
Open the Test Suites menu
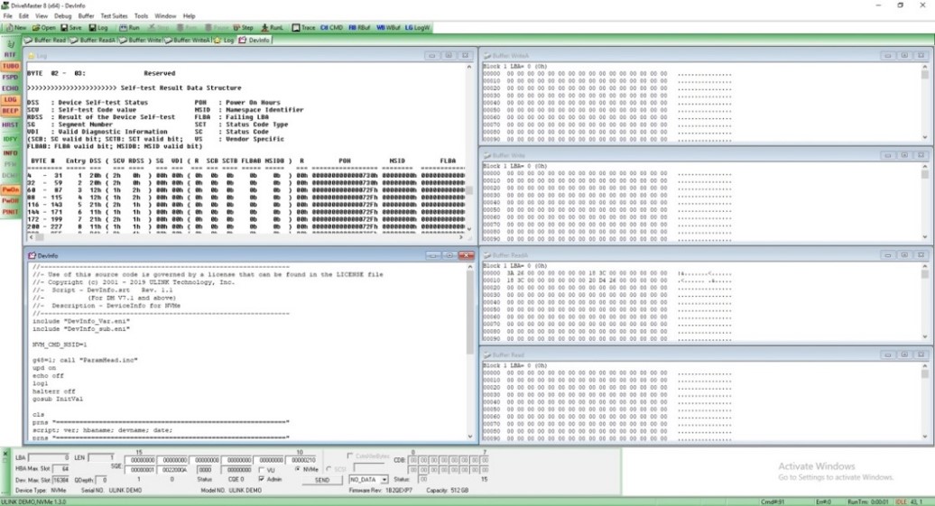pos(114,16)
